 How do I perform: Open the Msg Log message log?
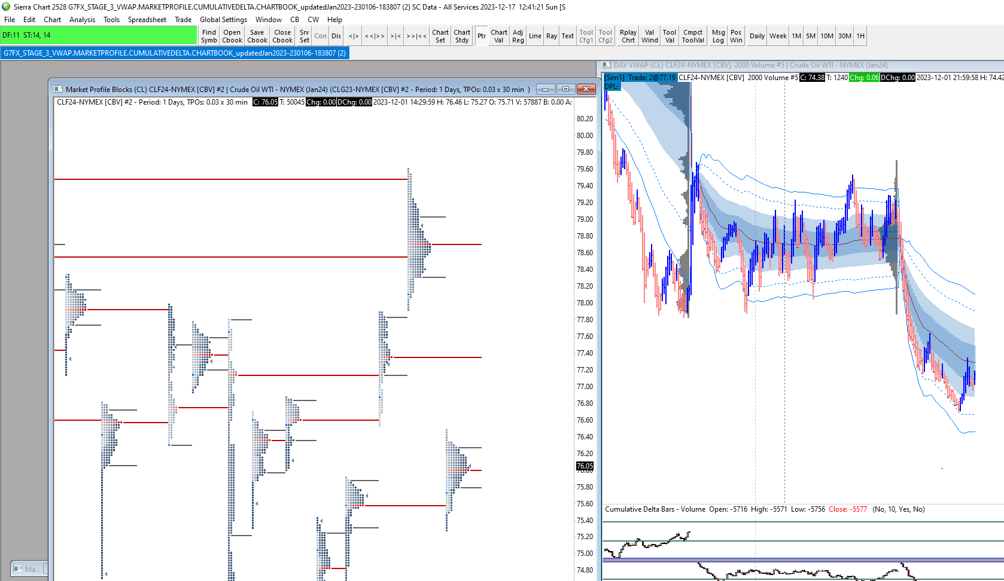[719, 36]
